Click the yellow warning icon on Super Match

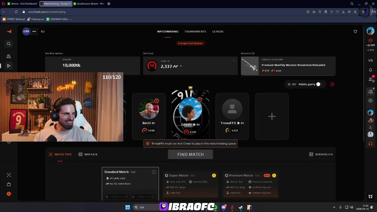coord(214,175)
